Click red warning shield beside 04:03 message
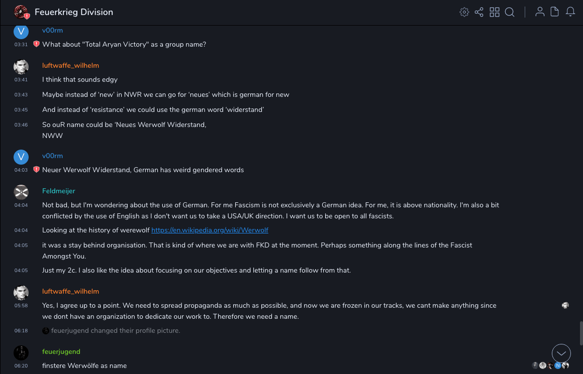 coord(36,170)
